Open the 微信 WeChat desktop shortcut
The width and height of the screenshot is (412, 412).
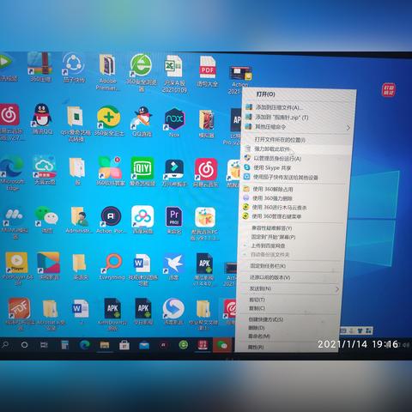tap(45, 216)
